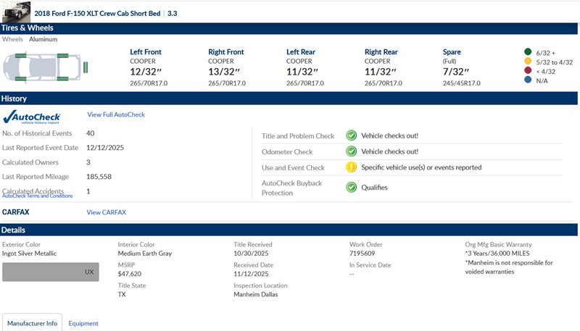Collapse the Details section header
The width and height of the screenshot is (580, 331).
290,230
